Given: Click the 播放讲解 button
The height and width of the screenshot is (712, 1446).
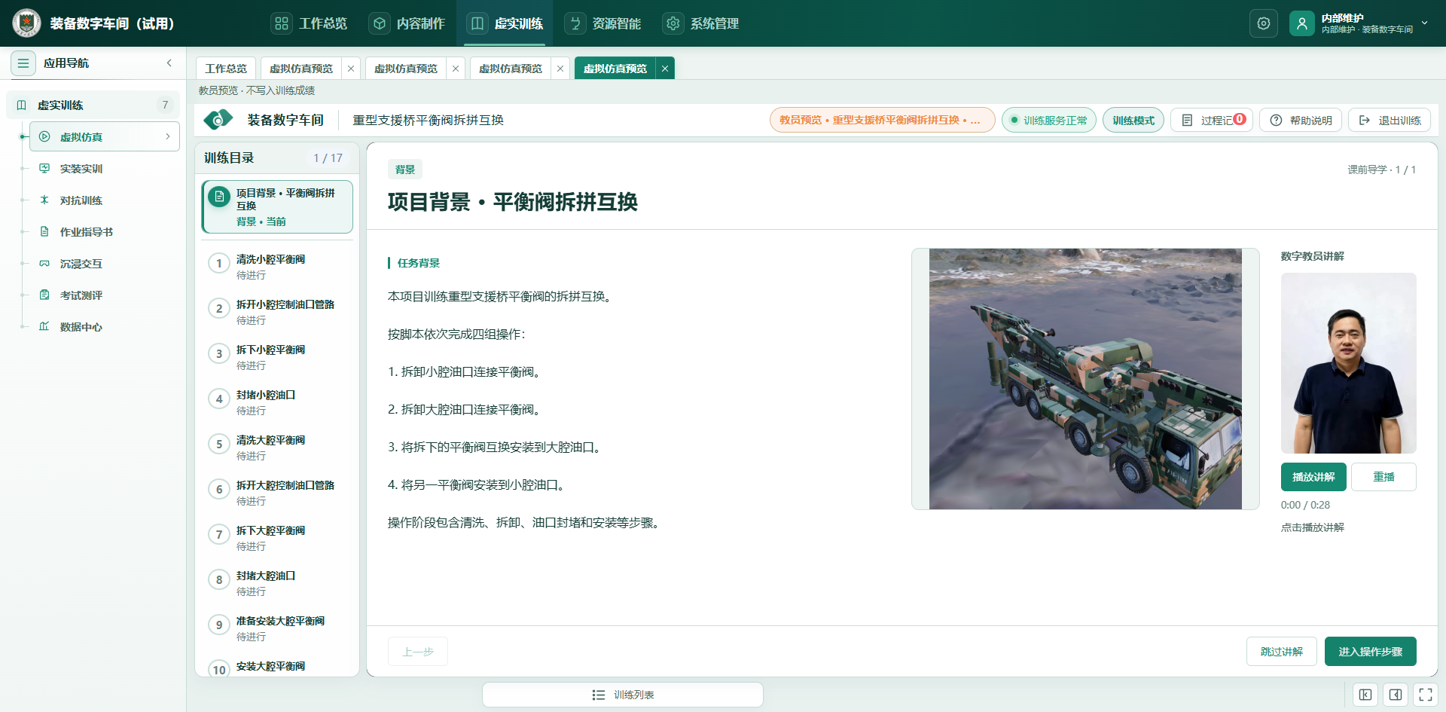Looking at the screenshot, I should click(1313, 477).
